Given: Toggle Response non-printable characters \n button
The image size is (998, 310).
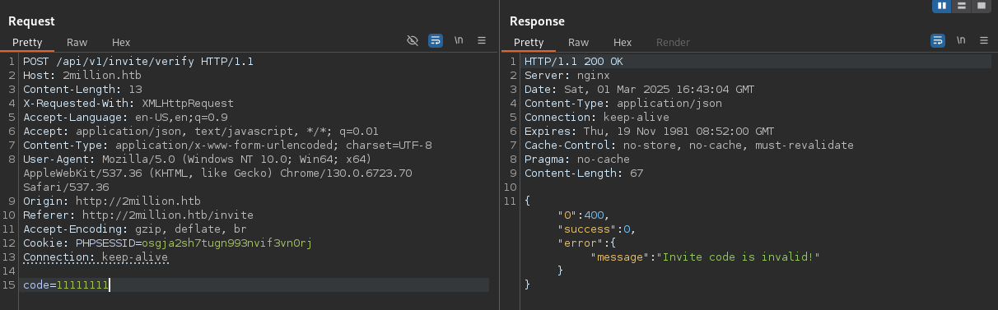Looking at the screenshot, I should (960, 40).
